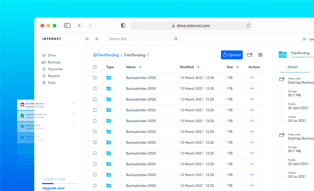Go to the blue FilesPending breadcrumb link
Screen dimensions: 314x191
tap(106, 55)
